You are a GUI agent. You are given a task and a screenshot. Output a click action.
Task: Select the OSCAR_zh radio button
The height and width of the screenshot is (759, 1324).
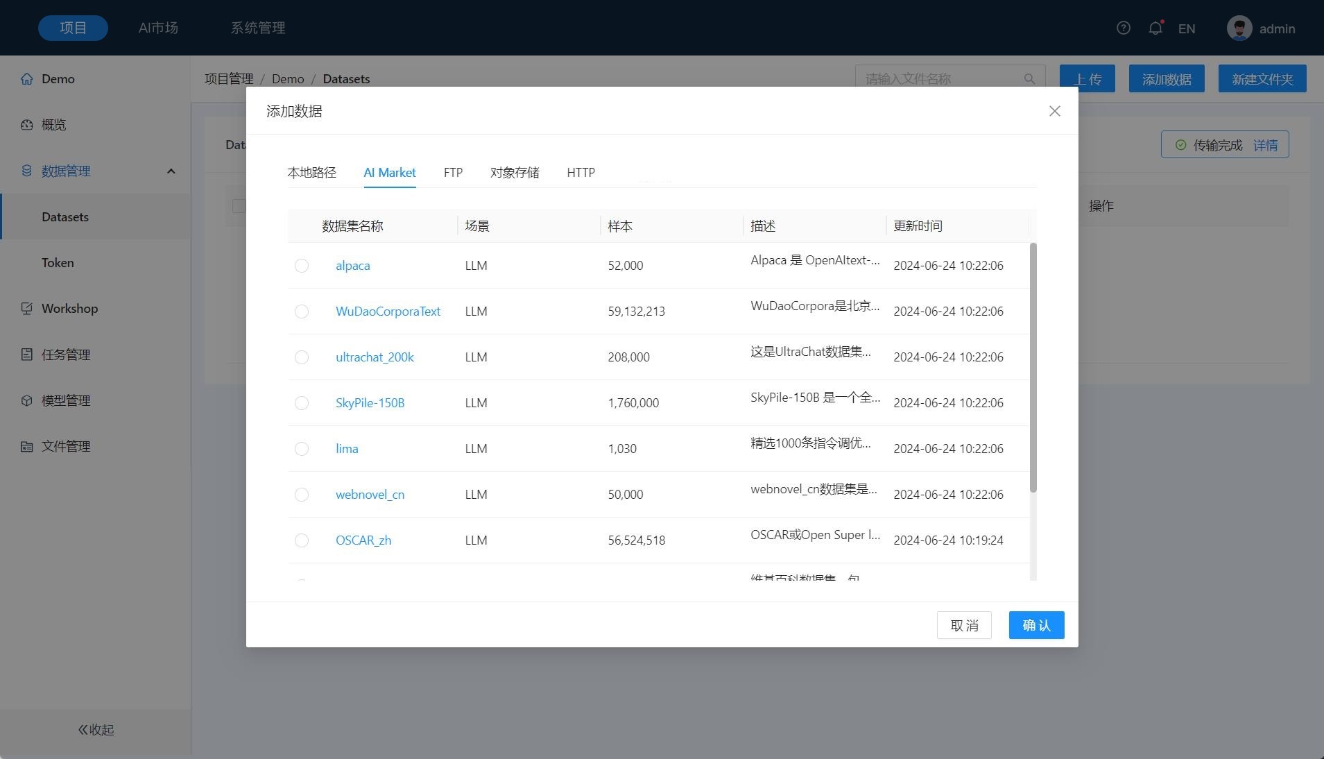click(301, 540)
